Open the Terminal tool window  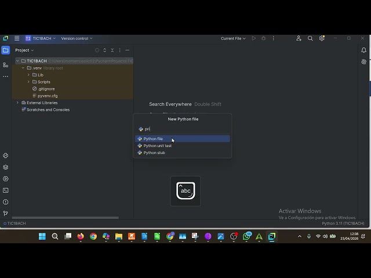(x=5, y=191)
